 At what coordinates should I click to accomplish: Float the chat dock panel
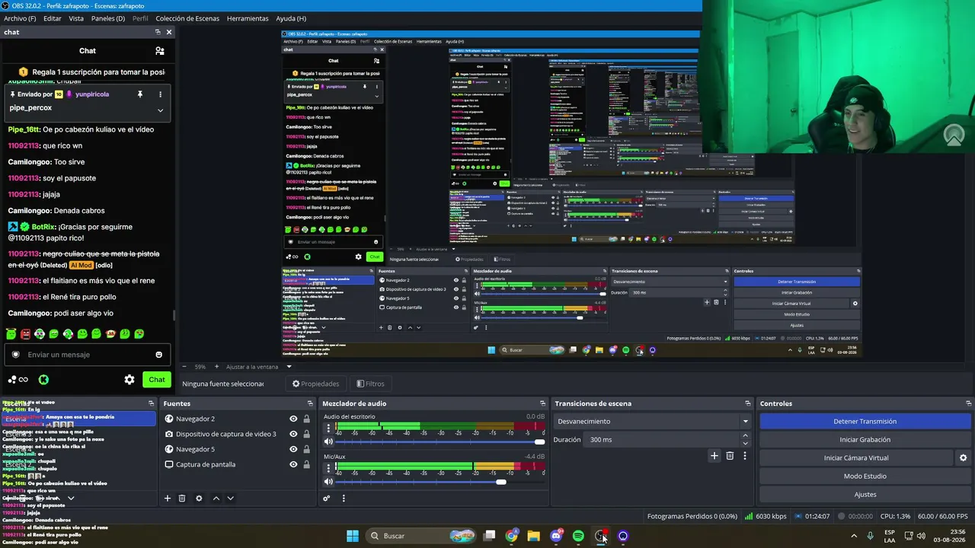point(158,32)
